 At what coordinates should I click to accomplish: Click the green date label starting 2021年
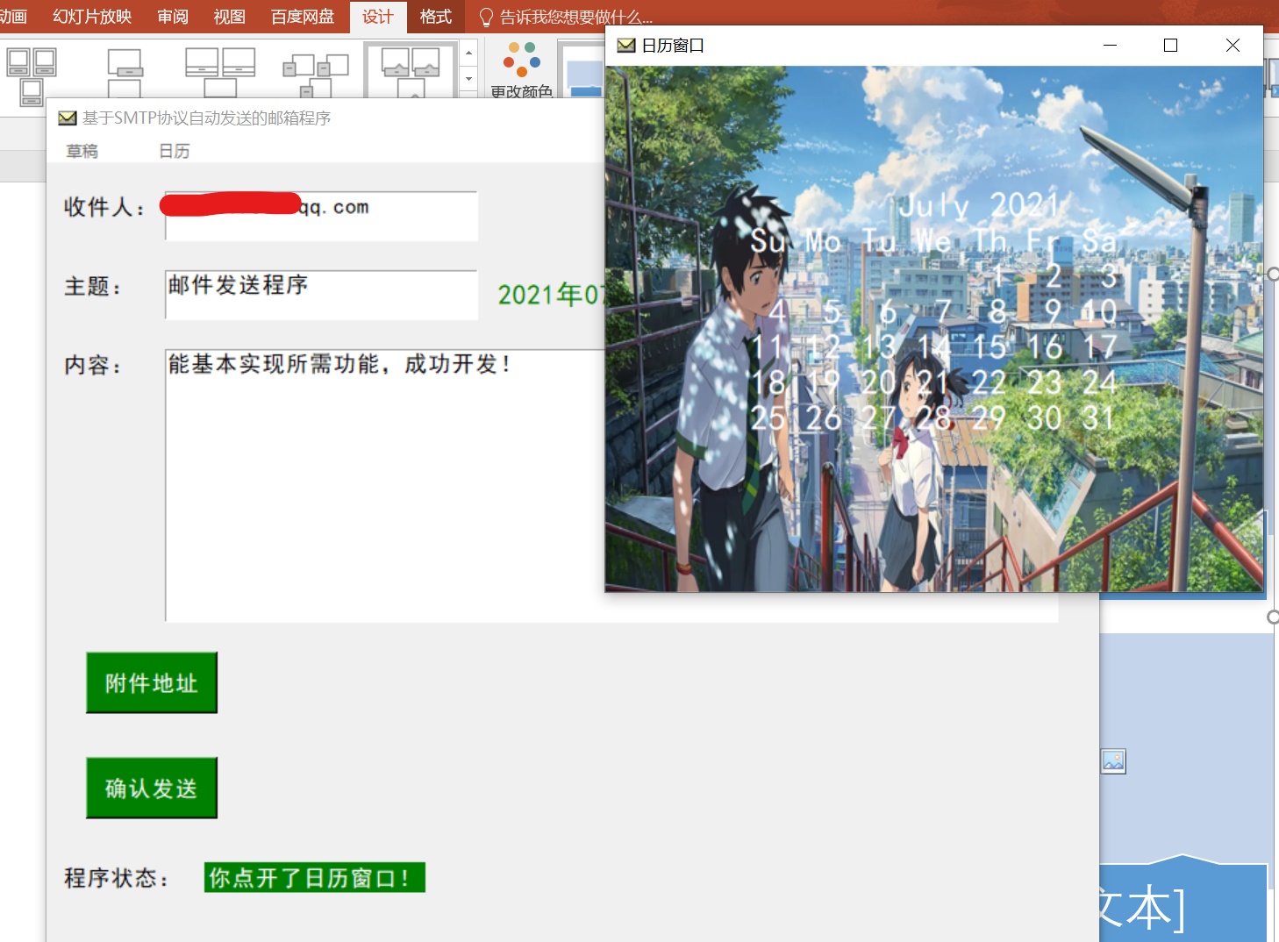coord(551,295)
